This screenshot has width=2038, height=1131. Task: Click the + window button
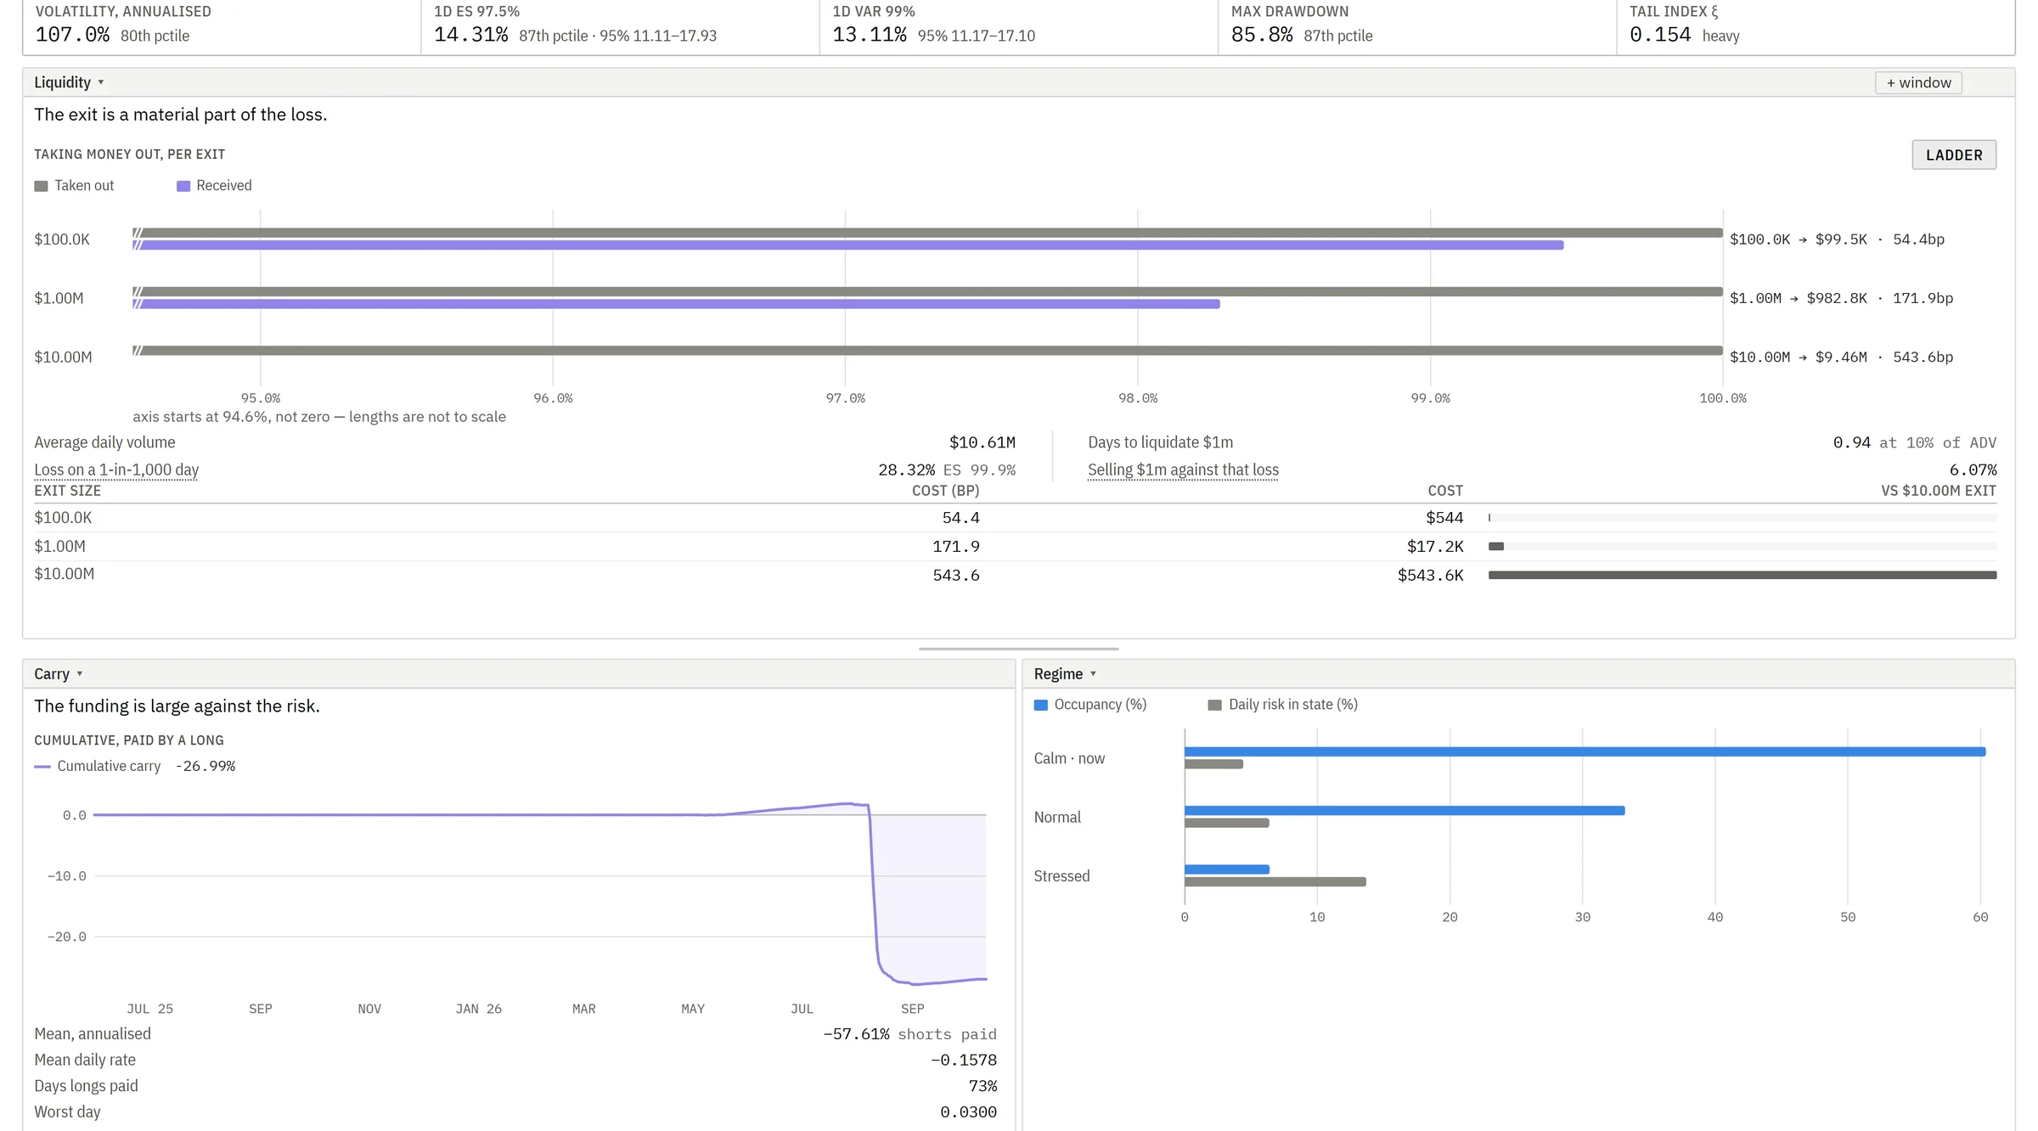[x=1918, y=82]
